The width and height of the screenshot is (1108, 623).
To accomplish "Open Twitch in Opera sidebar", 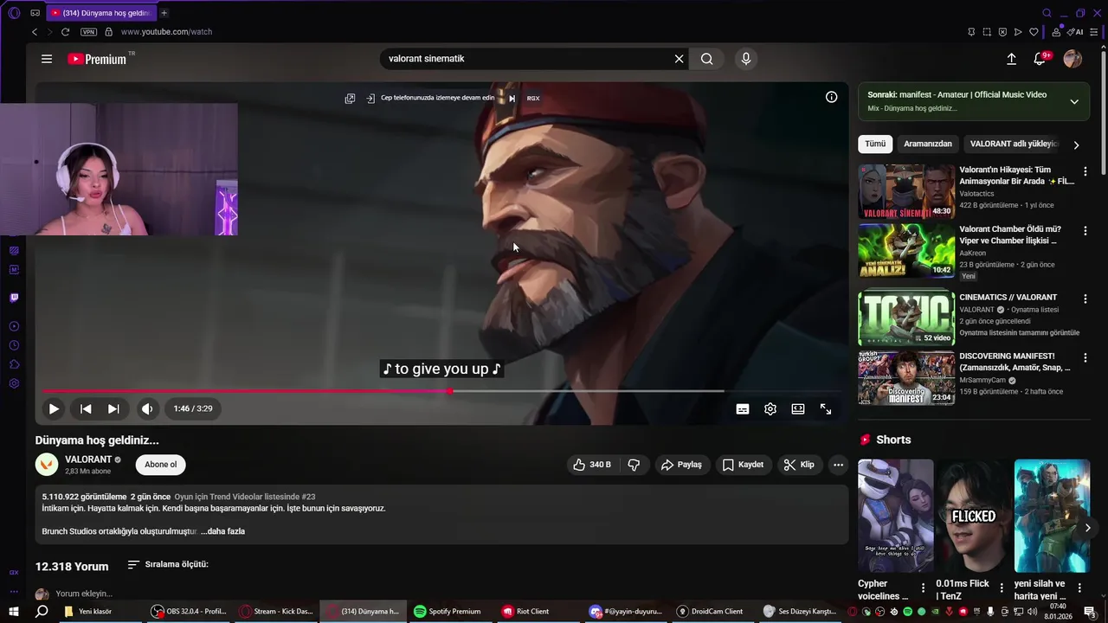I will (x=14, y=298).
